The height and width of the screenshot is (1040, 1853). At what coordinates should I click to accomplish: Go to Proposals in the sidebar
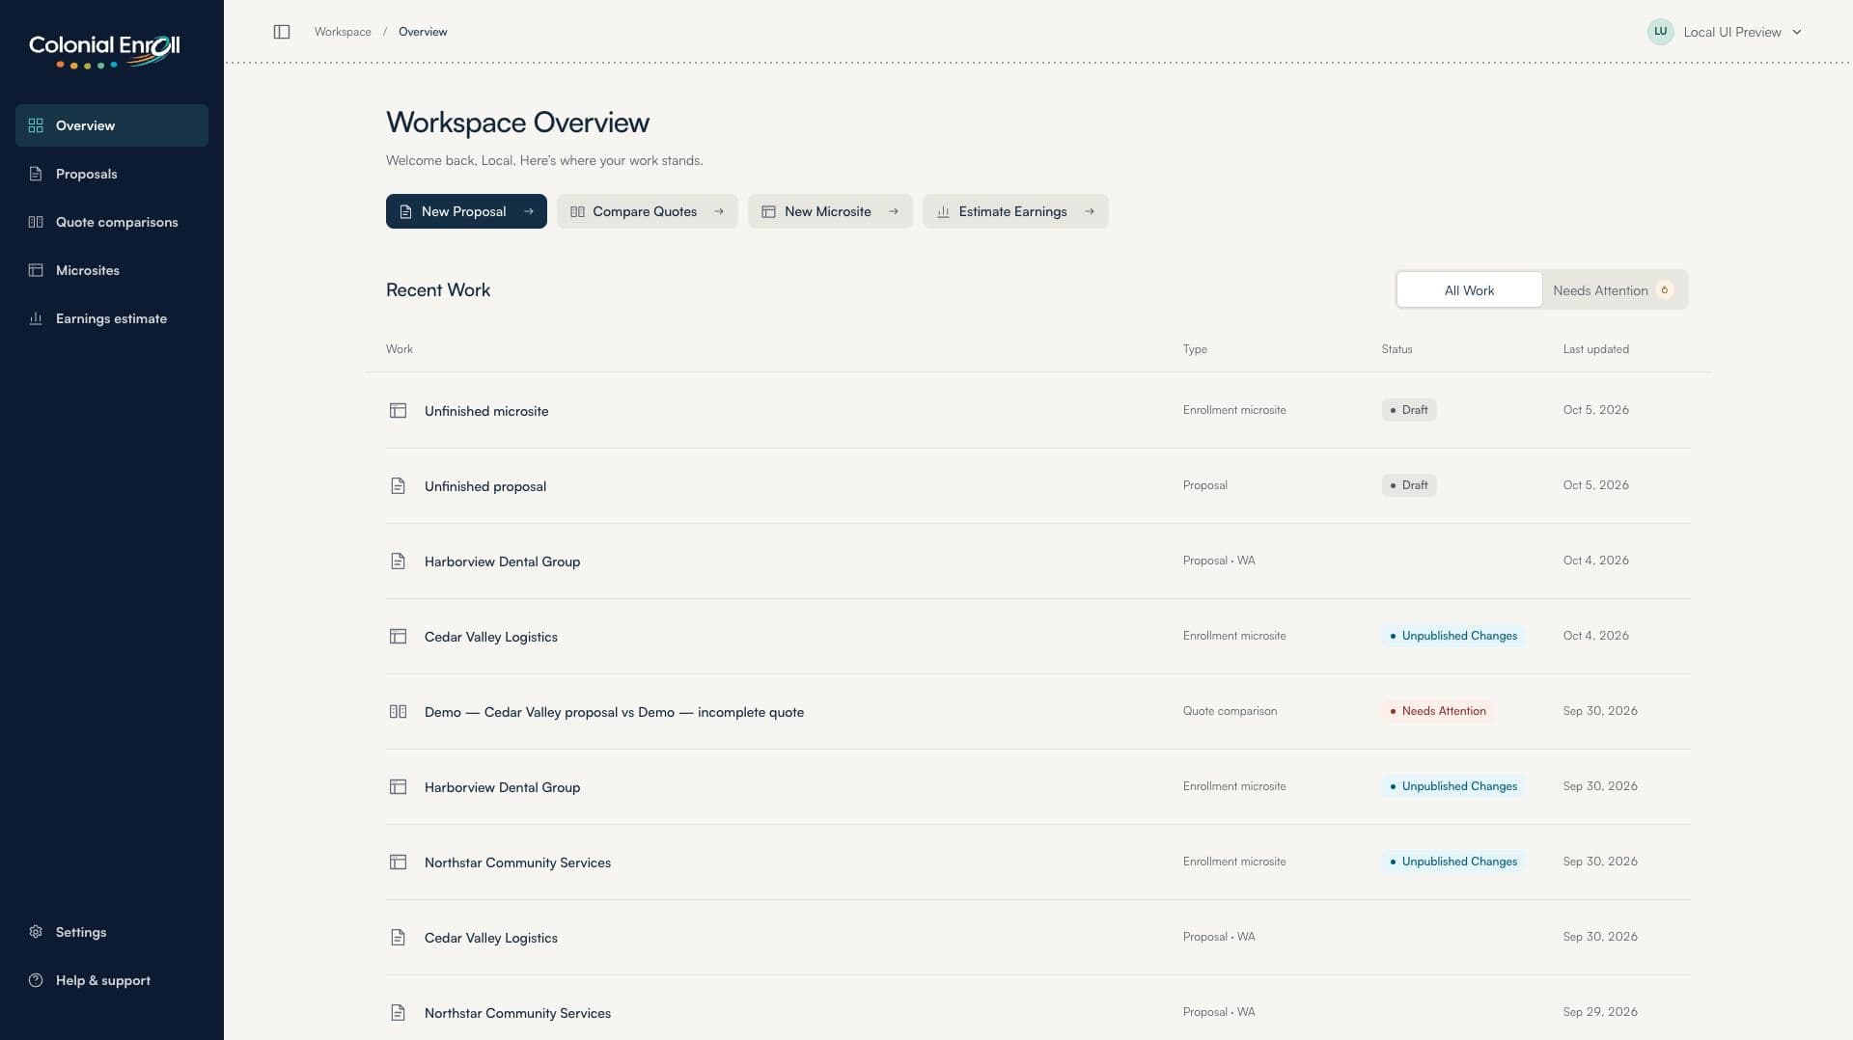point(112,174)
